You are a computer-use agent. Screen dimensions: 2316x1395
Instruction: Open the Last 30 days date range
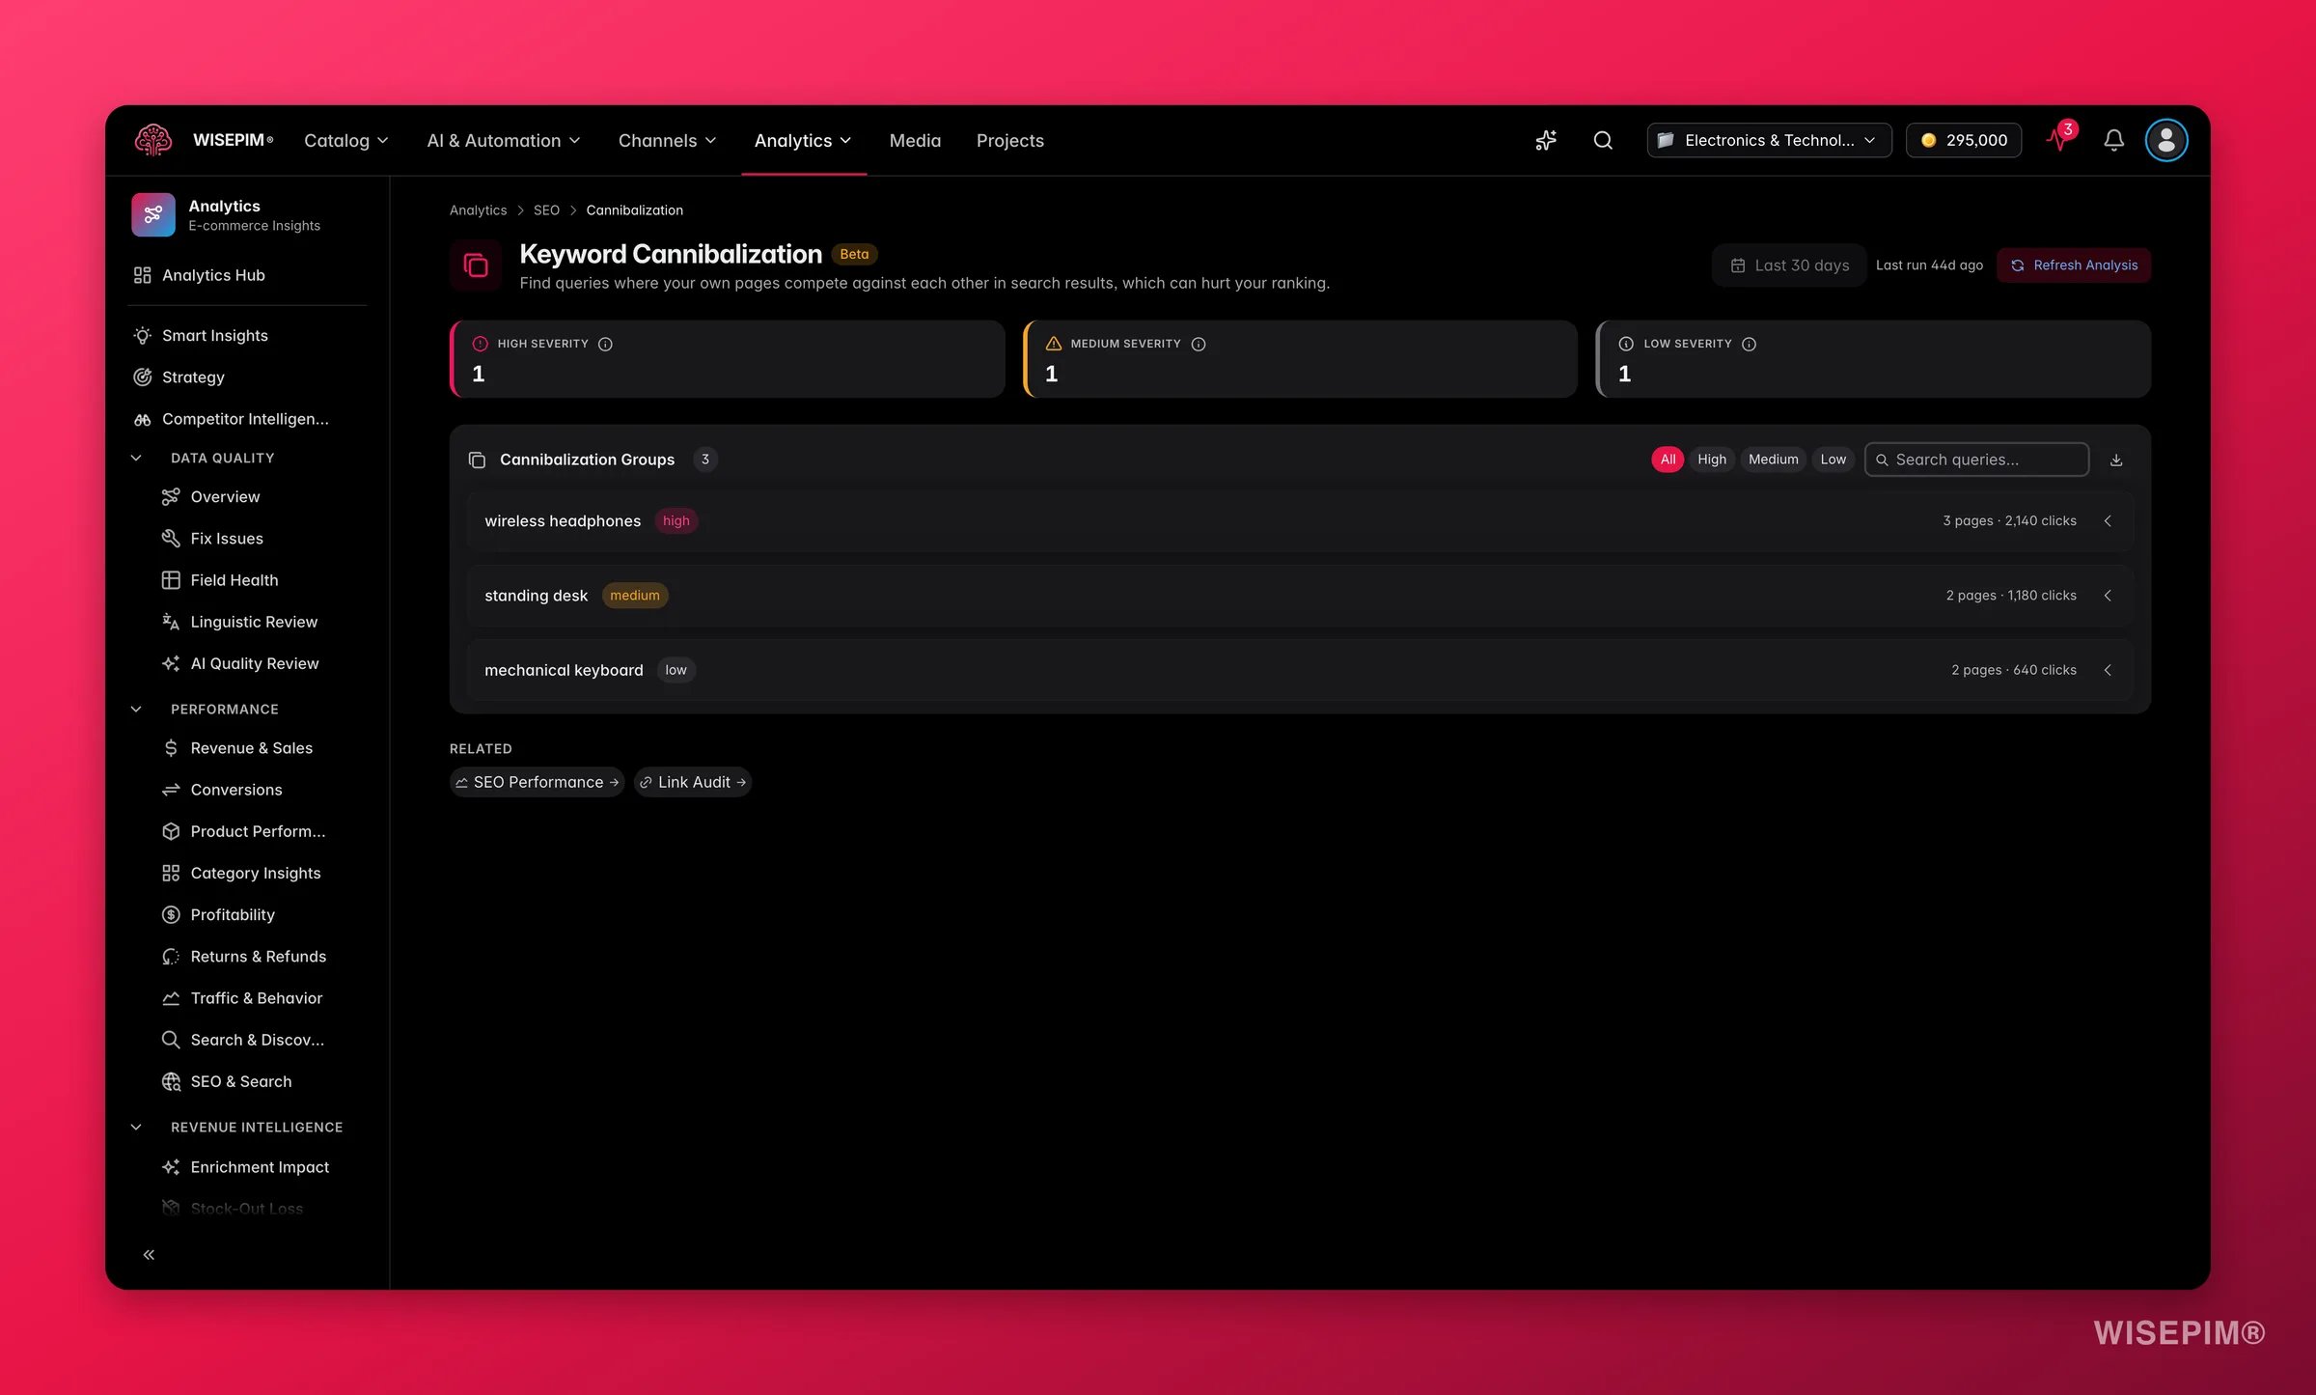[1790, 265]
